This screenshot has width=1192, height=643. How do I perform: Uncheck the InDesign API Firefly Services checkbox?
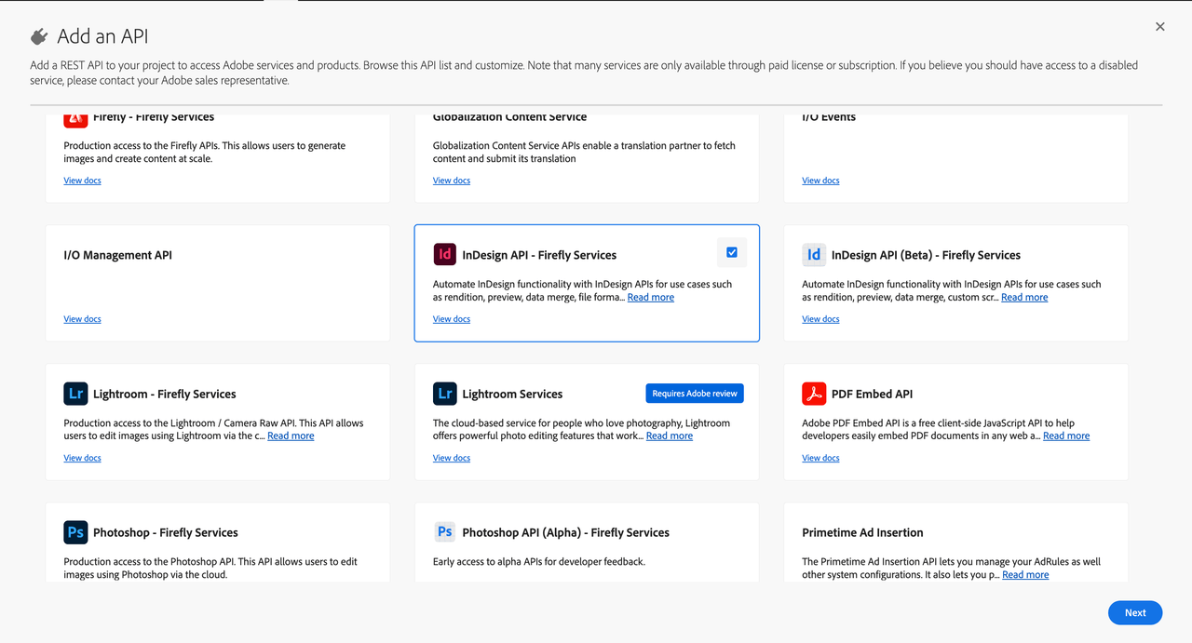[731, 252]
